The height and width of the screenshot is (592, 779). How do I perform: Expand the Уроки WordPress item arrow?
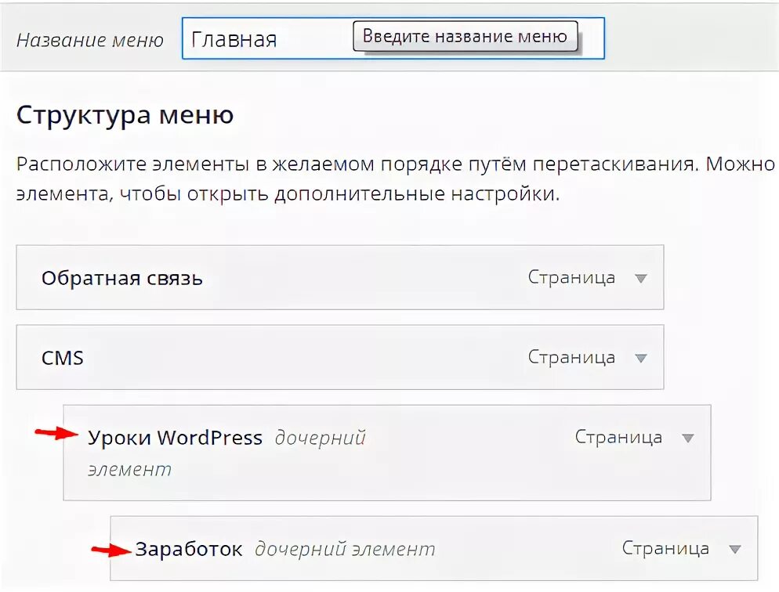tap(687, 439)
